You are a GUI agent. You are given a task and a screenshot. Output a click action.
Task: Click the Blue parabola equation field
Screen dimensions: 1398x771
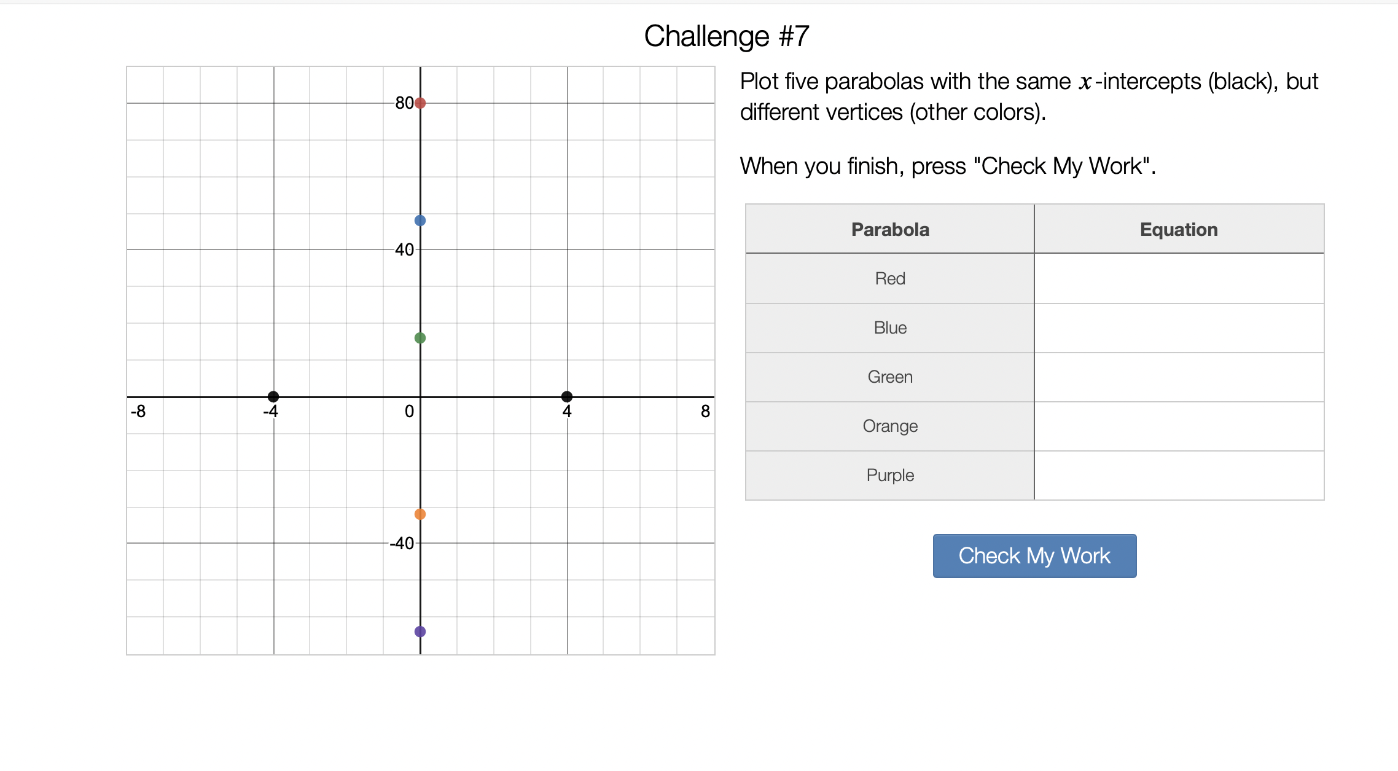tap(1179, 328)
